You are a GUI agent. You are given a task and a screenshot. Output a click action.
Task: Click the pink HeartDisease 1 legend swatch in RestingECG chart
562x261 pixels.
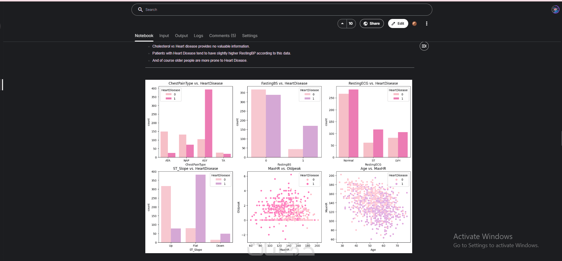tap(396, 98)
